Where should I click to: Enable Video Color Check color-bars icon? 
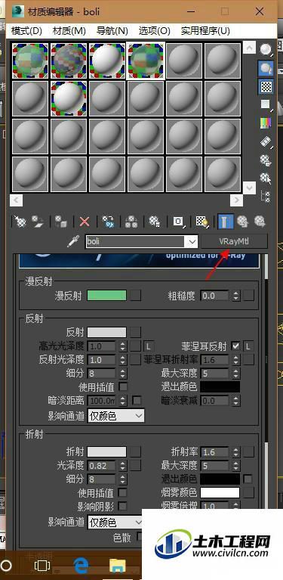tap(266, 123)
